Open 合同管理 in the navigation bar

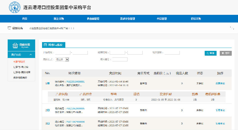(x=162, y=19)
